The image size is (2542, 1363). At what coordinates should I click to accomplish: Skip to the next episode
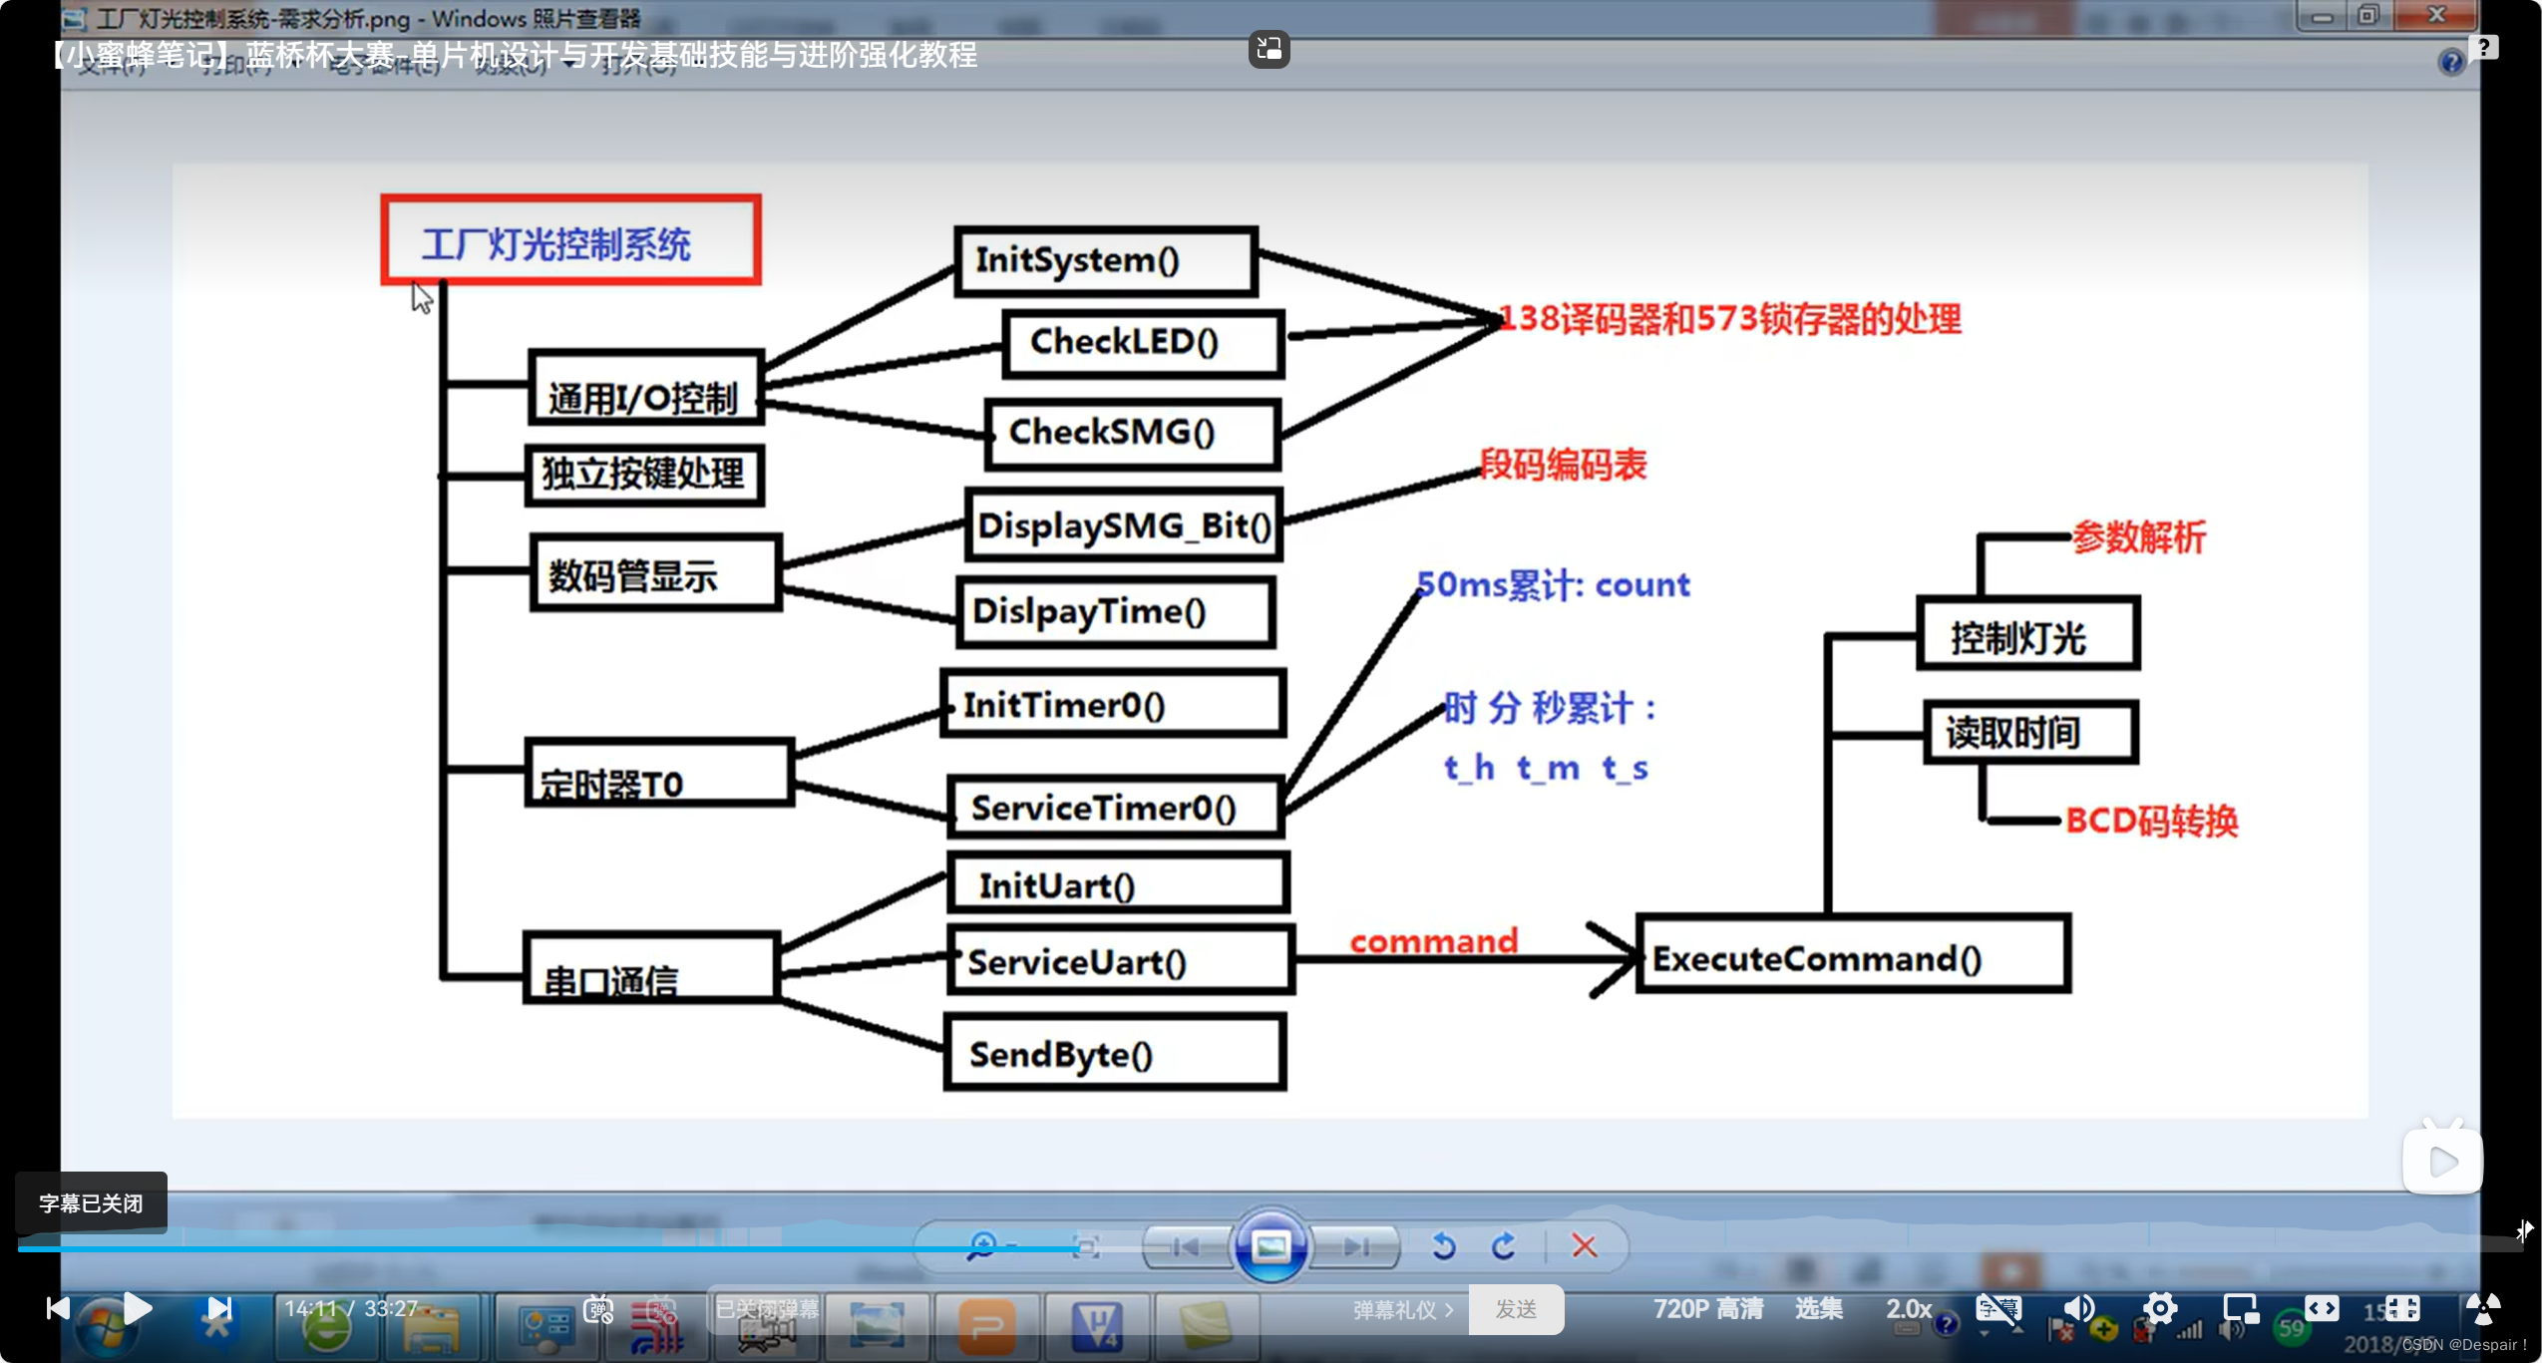(x=218, y=1308)
